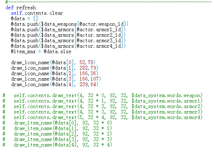214x154 pixels.
Task: Click commented draw_item_name(@data[3], 92, 32 * 3)
Action: tap(57, 139)
